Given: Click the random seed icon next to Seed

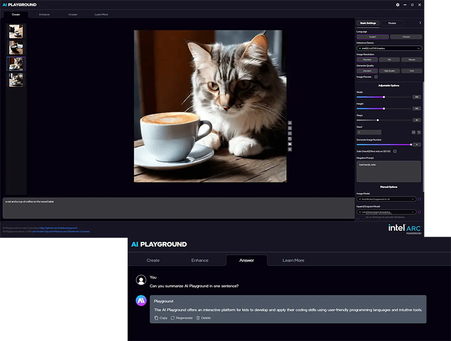Looking at the screenshot, I should tap(413, 132).
